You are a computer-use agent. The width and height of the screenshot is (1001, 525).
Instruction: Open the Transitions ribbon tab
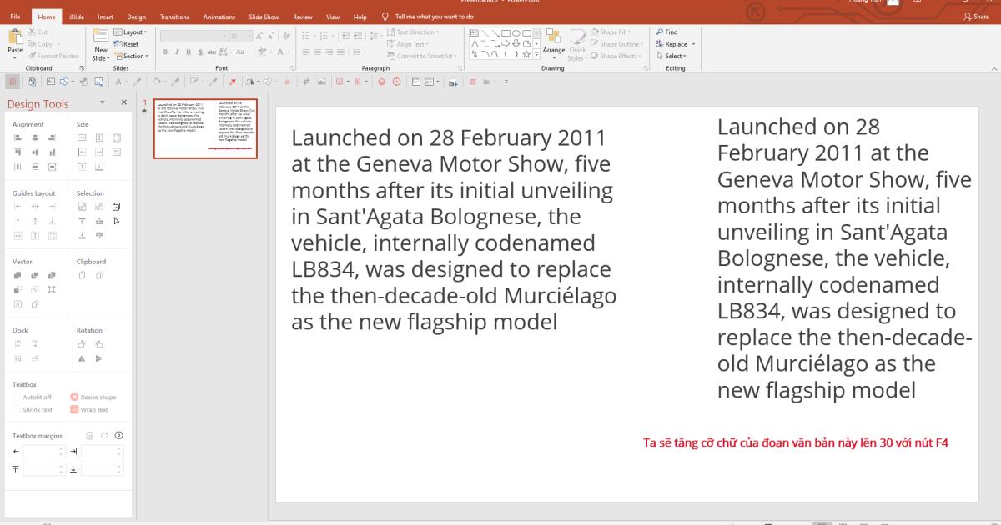174,17
